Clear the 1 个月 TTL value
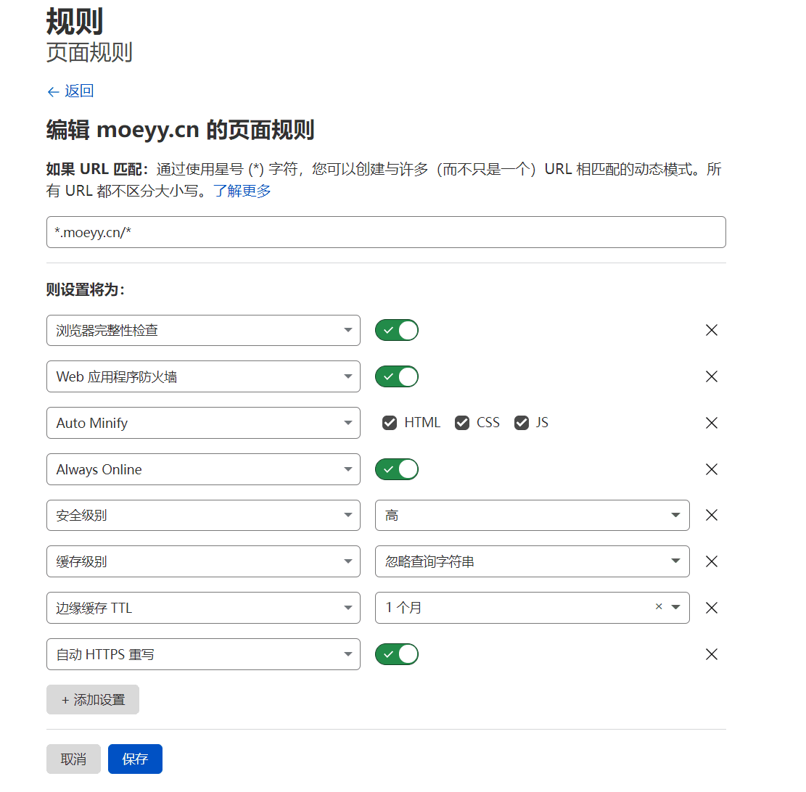The image size is (806, 792). (x=658, y=607)
